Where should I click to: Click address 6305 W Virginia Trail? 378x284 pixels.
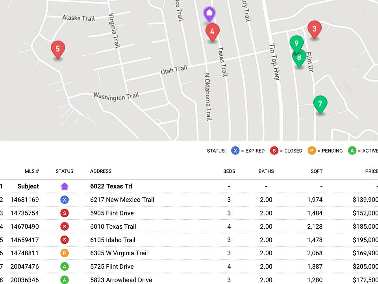tap(119, 253)
